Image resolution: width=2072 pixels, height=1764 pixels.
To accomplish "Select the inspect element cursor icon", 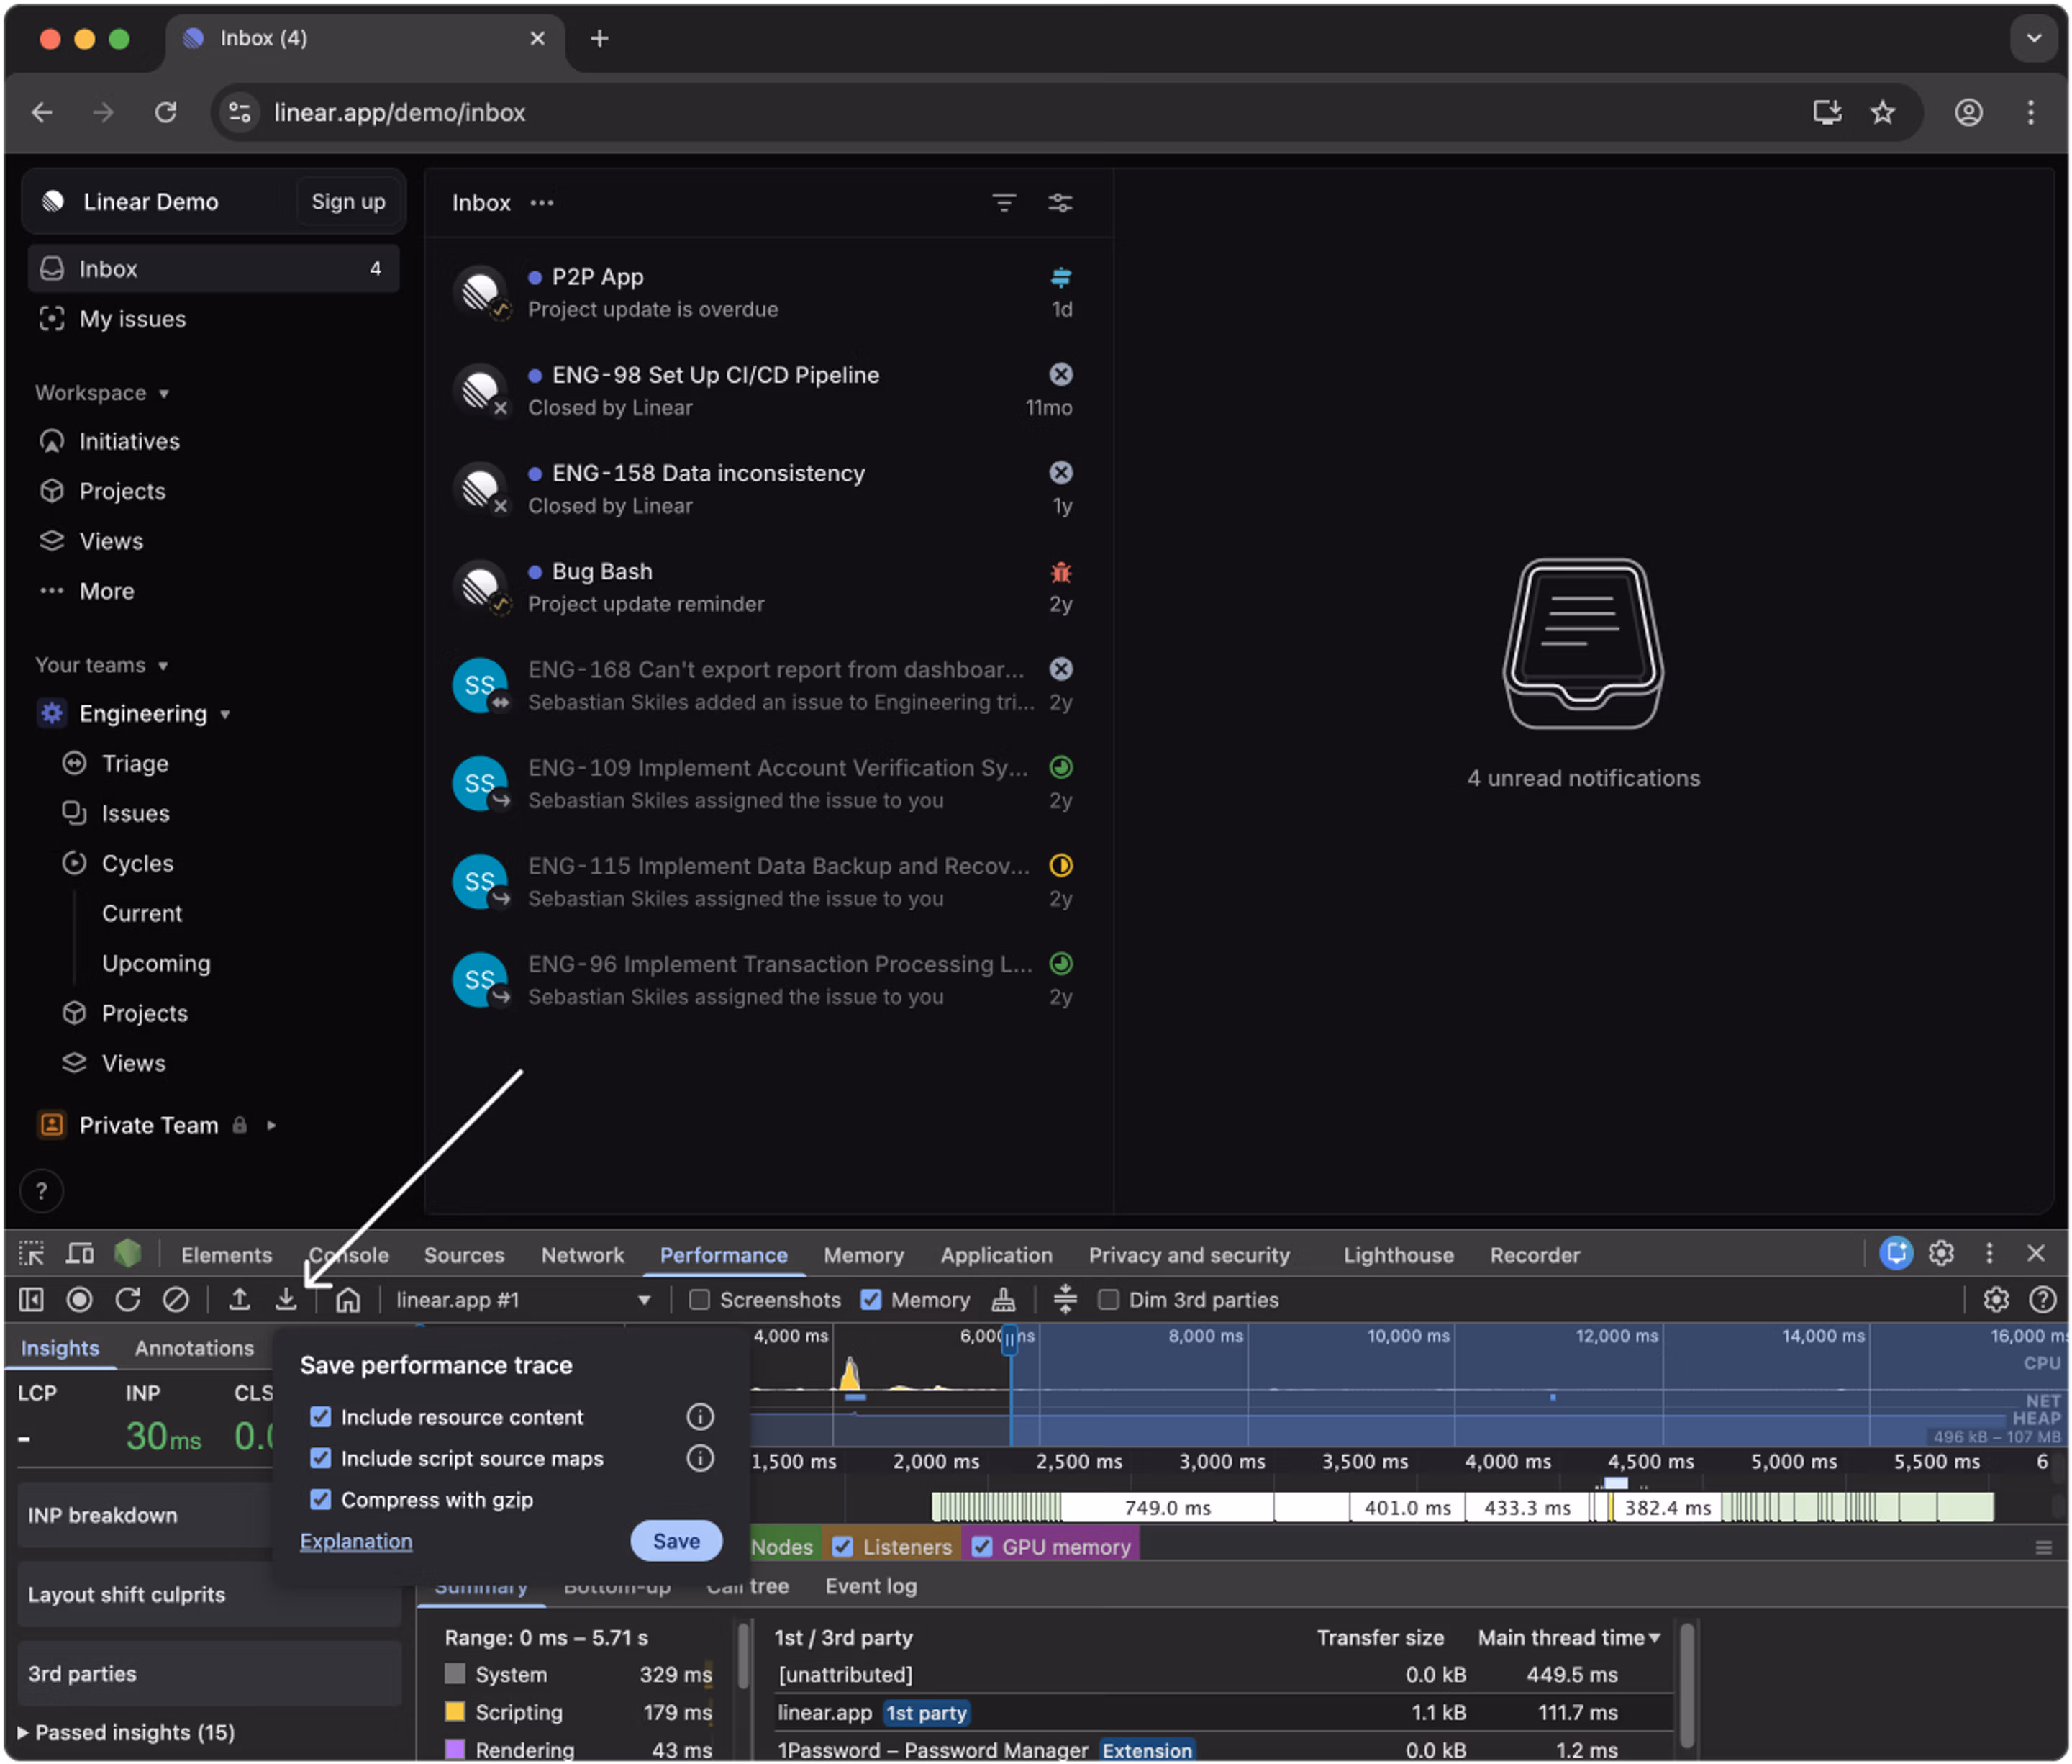I will (31, 1254).
